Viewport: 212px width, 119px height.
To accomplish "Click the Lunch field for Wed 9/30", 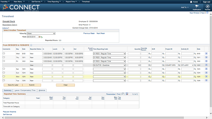I will 57,54.
